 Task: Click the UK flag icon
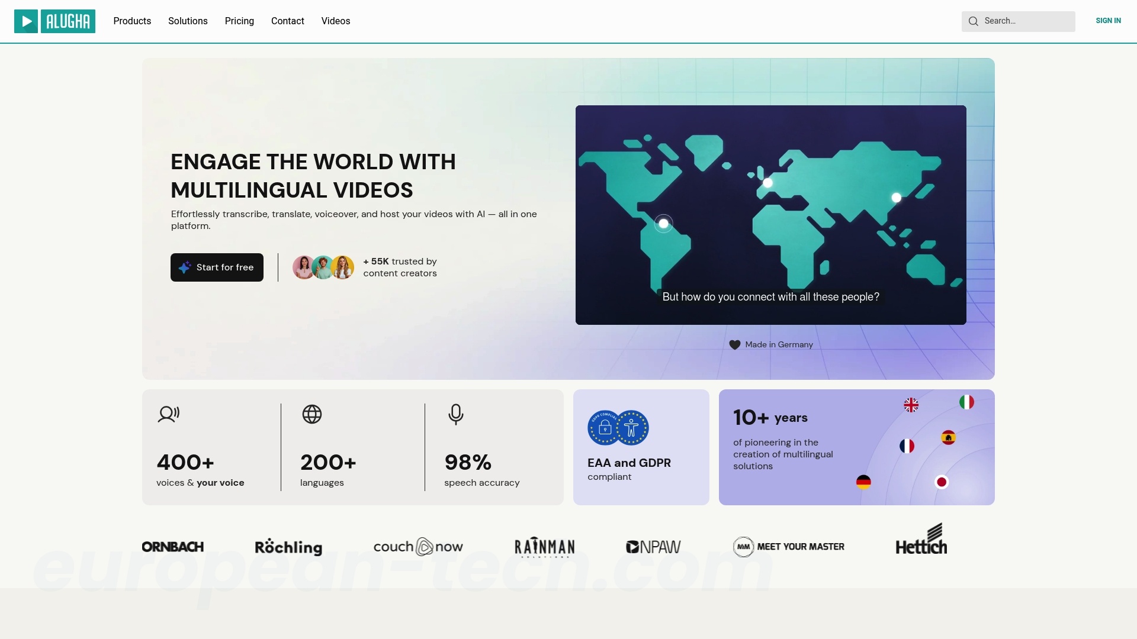911,405
